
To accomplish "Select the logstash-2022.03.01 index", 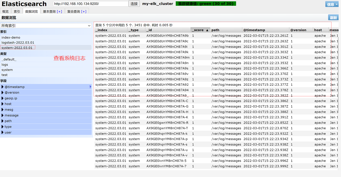I will pyautogui.click(x=46, y=43).
